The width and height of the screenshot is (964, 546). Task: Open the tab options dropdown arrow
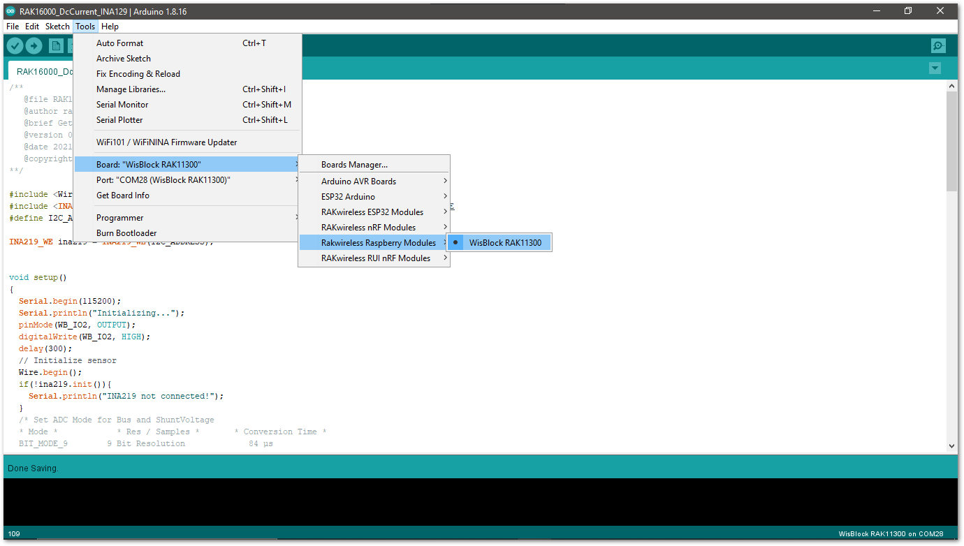click(935, 68)
